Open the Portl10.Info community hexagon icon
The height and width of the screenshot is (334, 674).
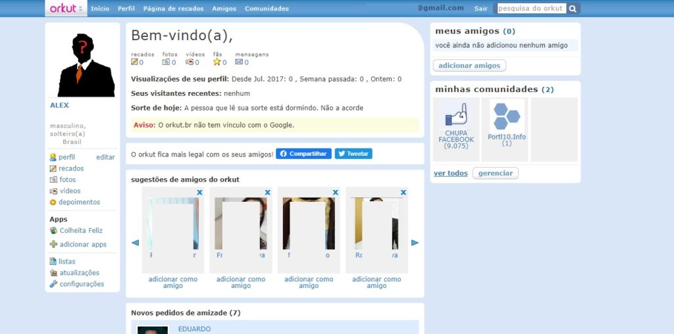coord(507,116)
